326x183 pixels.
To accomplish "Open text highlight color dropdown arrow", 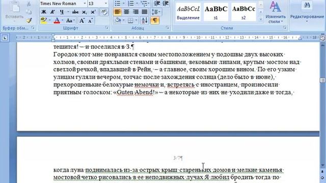I will click(x=50, y=20).
